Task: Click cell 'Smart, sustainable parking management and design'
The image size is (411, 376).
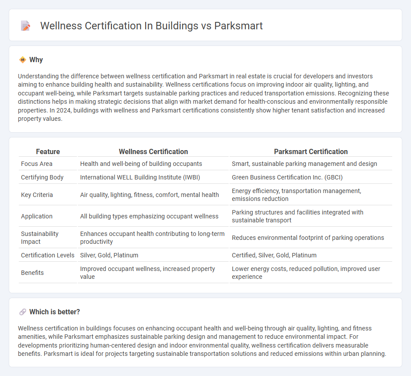Action: click(304, 164)
